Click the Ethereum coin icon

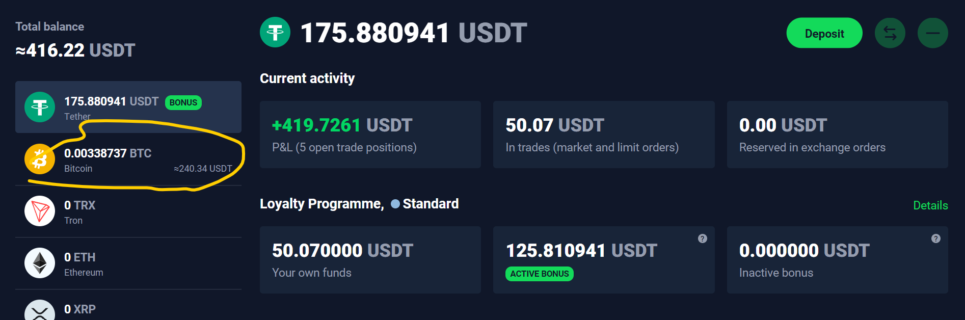click(x=40, y=263)
